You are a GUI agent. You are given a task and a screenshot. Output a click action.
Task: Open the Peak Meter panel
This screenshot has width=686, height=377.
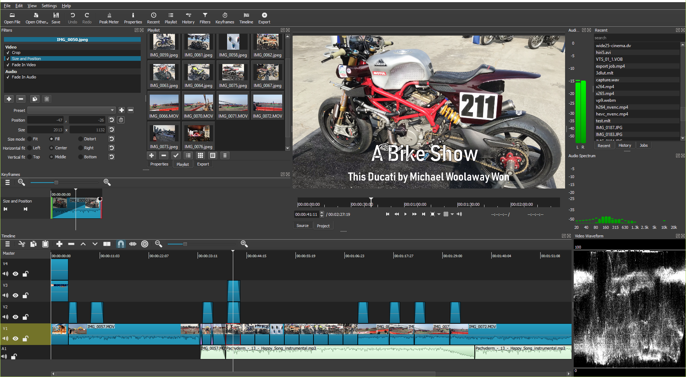(x=109, y=18)
